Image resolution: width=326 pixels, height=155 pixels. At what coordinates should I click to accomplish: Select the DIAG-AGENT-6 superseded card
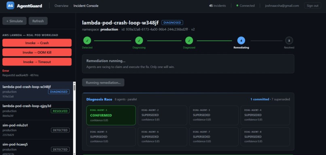point(162,137)
